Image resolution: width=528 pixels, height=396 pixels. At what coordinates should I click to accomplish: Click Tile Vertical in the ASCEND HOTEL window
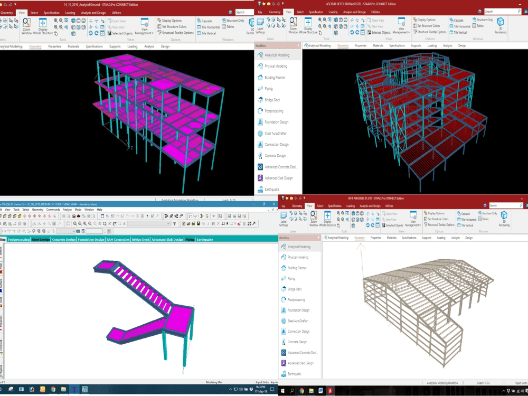tap(458, 33)
